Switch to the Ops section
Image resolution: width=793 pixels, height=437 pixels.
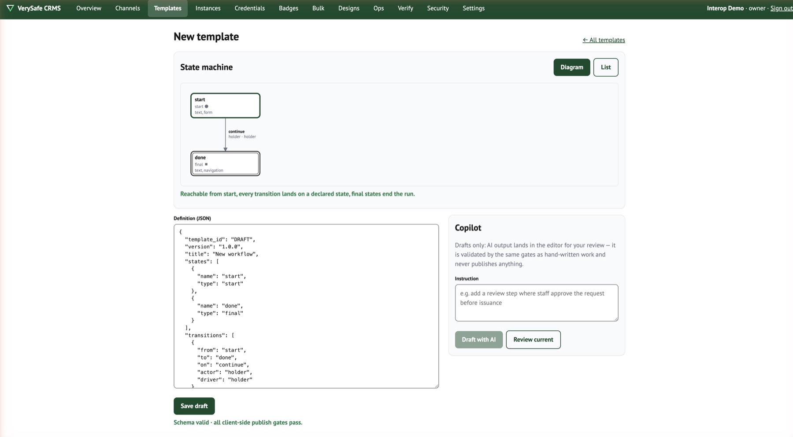pos(378,8)
